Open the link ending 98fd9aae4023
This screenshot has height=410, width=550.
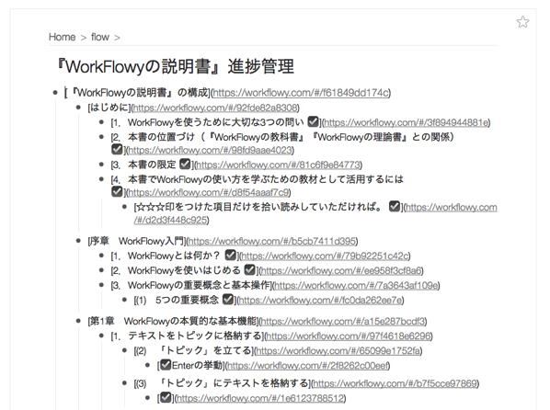[x=210, y=150]
